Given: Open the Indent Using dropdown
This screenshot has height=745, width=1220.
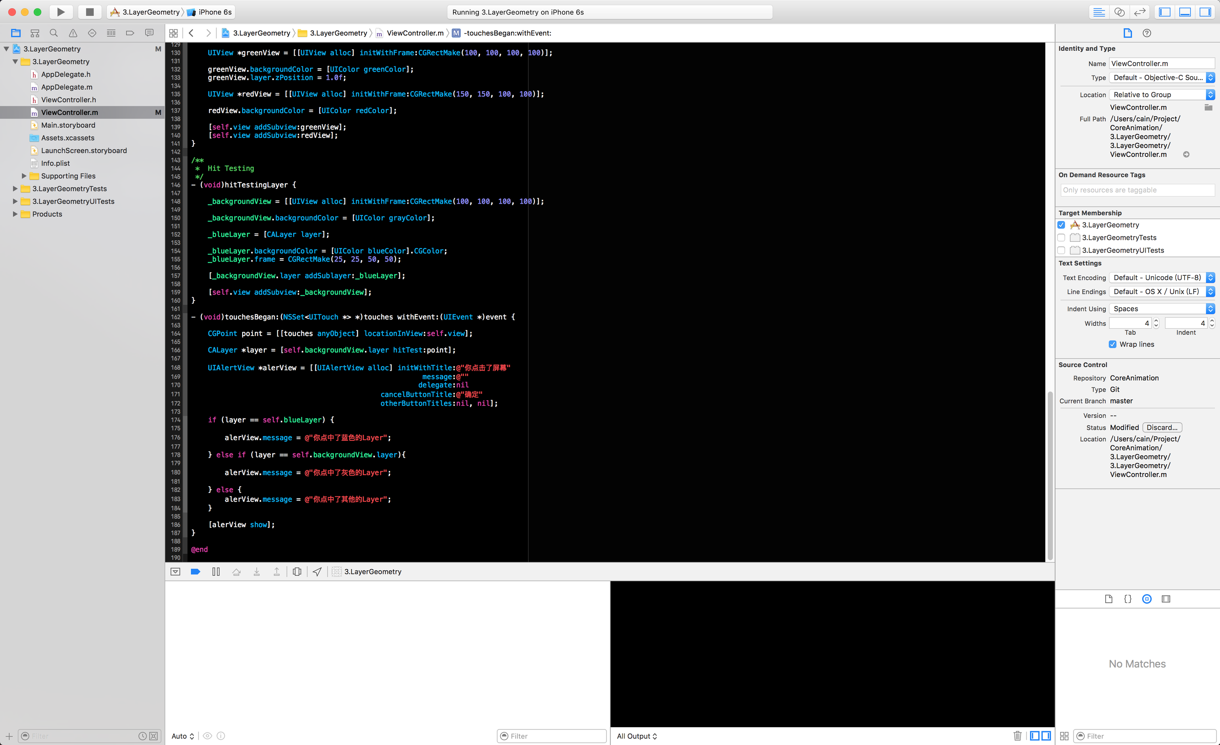Looking at the screenshot, I should click(x=1161, y=309).
